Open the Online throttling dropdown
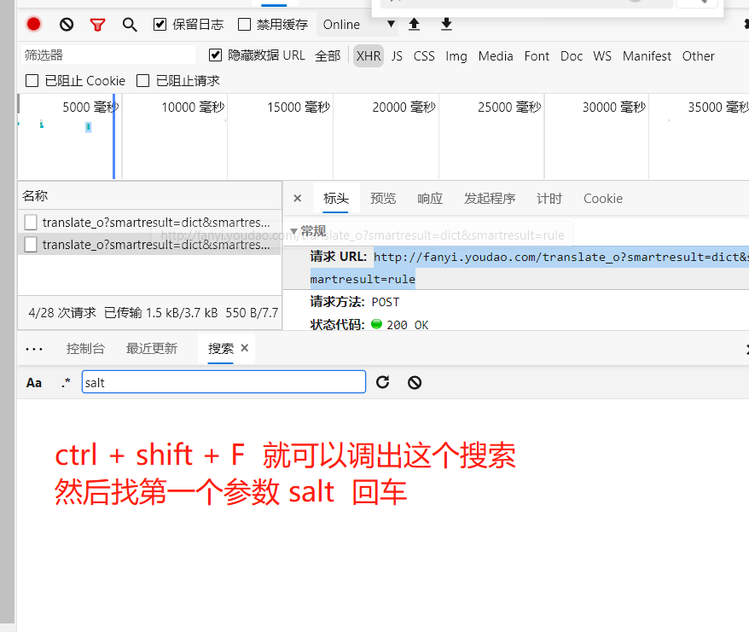This screenshot has width=749, height=632. tap(359, 25)
